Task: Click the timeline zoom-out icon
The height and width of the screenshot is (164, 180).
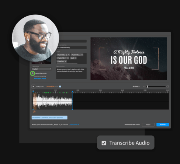Action: [x=145, y=87]
